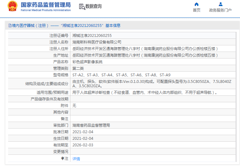Click the 其他内容 label
The width and height of the screenshot is (240, 167).
click(x=61, y=112)
